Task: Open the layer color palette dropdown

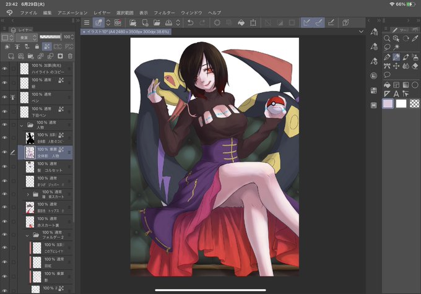Action: pyautogui.click(x=7, y=37)
